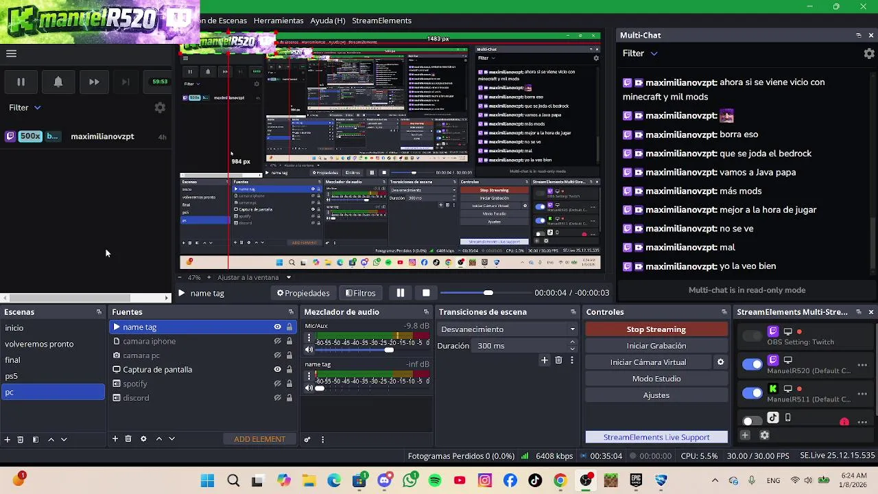
Task: Select the ps5 scene
Action: 53,376
